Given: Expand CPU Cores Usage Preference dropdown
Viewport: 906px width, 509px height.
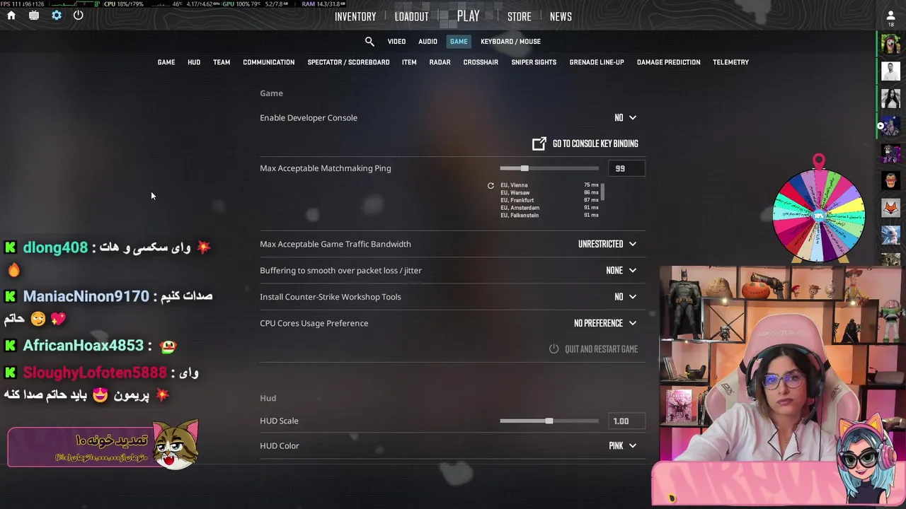Looking at the screenshot, I should click(605, 323).
